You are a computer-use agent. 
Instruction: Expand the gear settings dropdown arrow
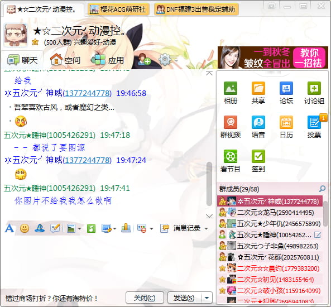click(x=176, y=60)
